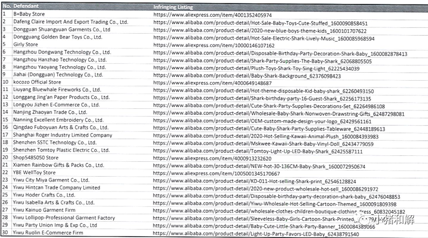The width and height of the screenshot is (428, 238).
Task: Select the kocozo Official Store cell
Action: tap(37, 82)
